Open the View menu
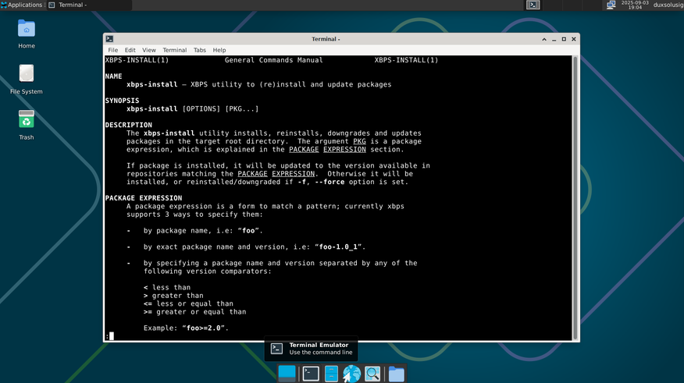This screenshot has height=383, width=684. [149, 50]
